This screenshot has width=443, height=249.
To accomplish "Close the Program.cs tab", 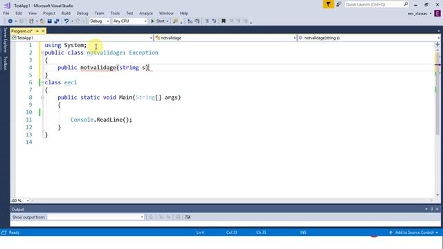I will 43,31.
